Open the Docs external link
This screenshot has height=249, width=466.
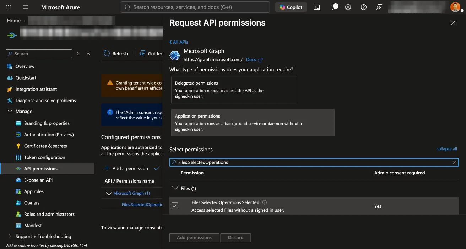click(x=254, y=60)
